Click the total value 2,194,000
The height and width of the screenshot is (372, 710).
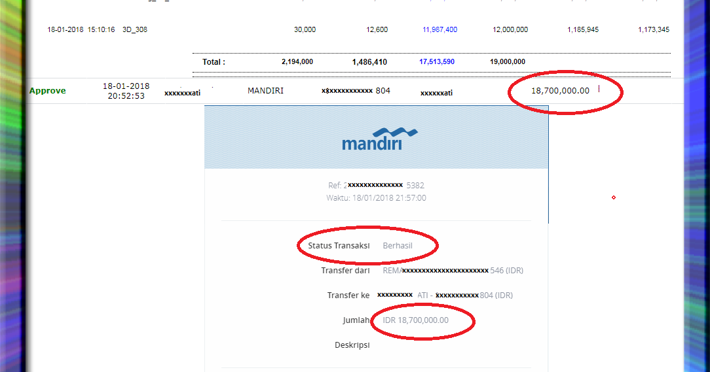click(x=297, y=61)
